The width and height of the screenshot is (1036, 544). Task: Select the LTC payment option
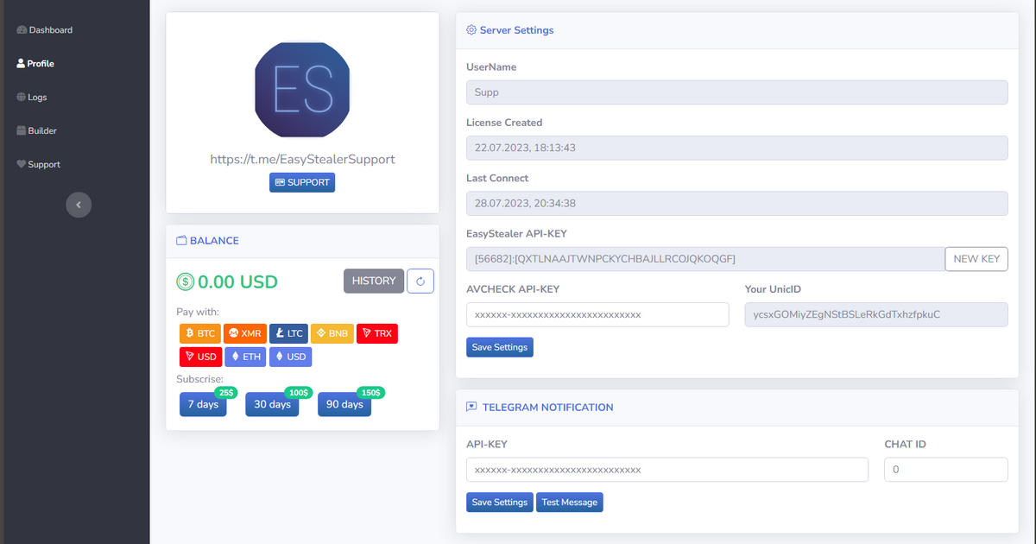(x=288, y=333)
